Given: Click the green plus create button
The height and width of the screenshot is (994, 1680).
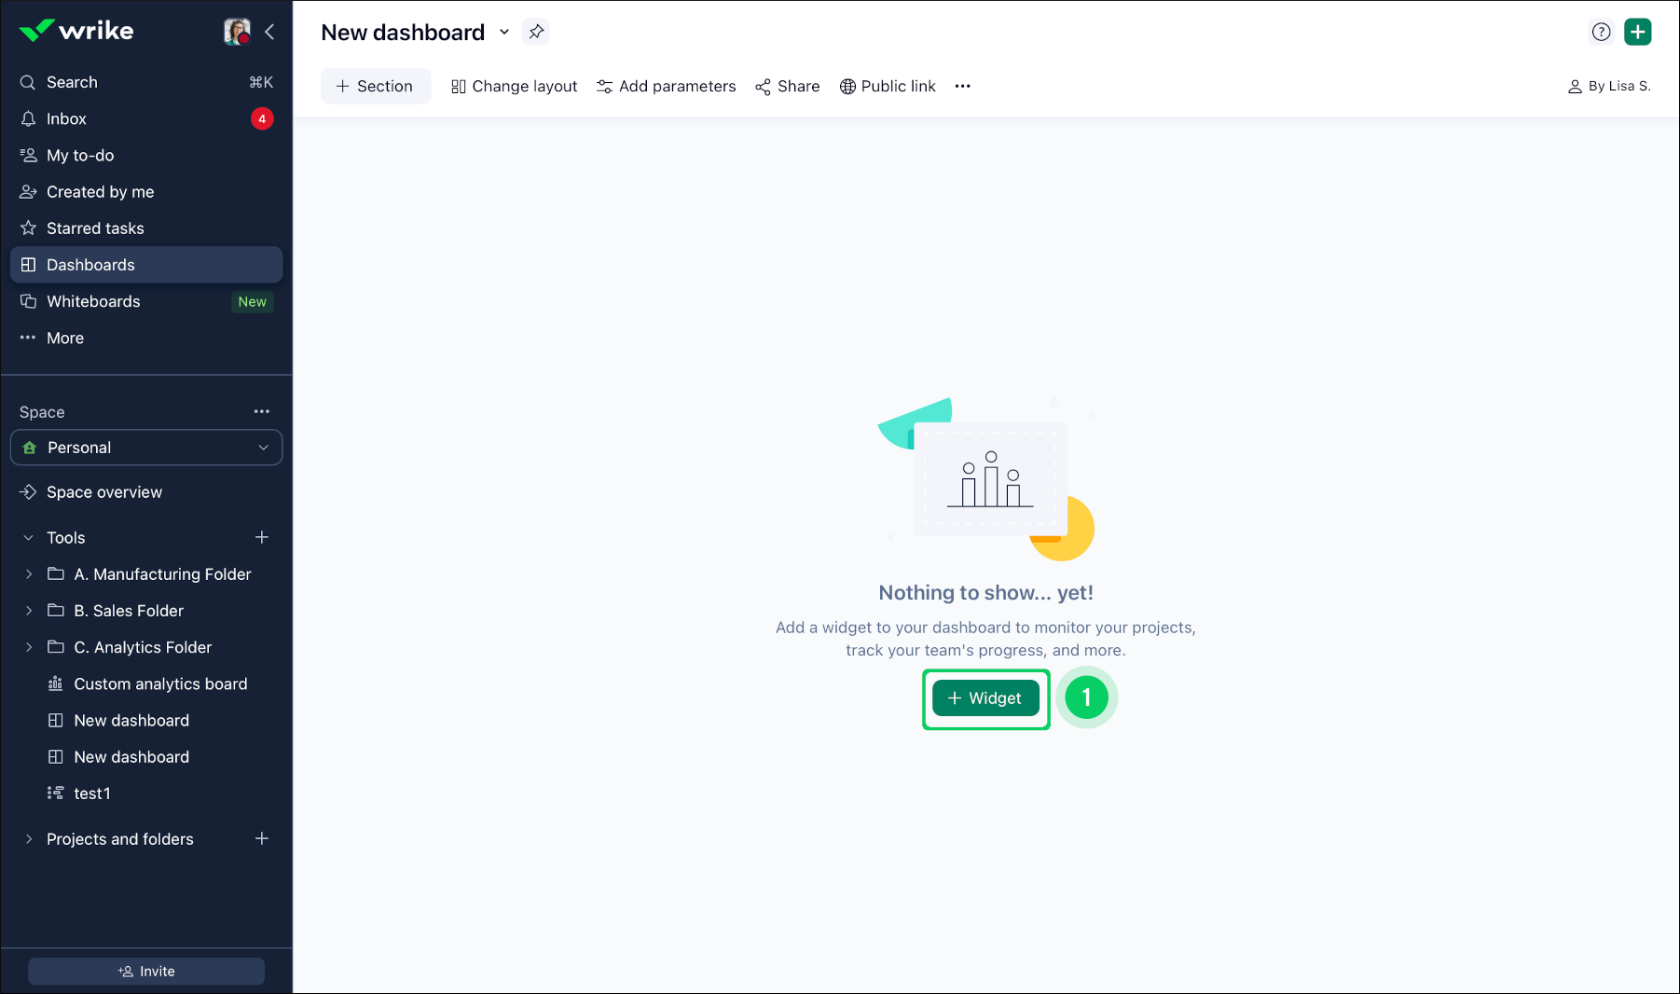Looking at the screenshot, I should pos(1638,32).
